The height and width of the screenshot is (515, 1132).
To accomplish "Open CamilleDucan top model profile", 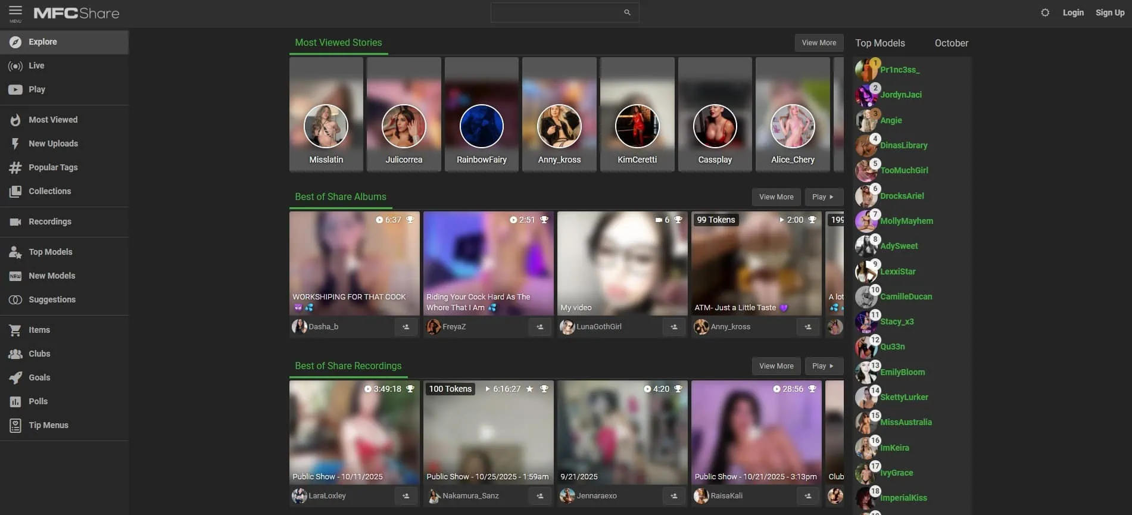I will tap(906, 297).
